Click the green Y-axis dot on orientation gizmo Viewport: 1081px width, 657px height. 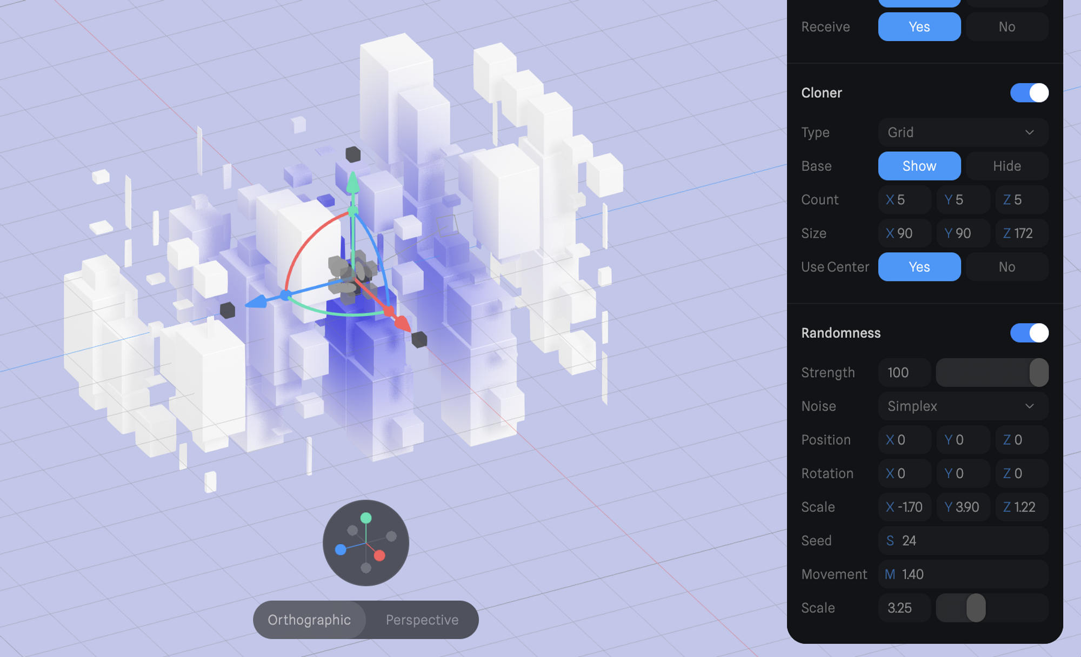coord(366,518)
